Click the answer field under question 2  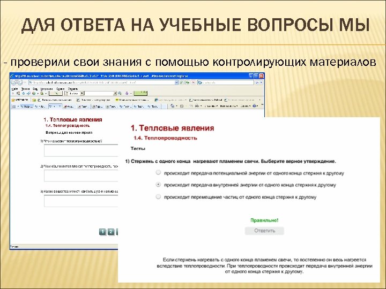click(x=81, y=176)
